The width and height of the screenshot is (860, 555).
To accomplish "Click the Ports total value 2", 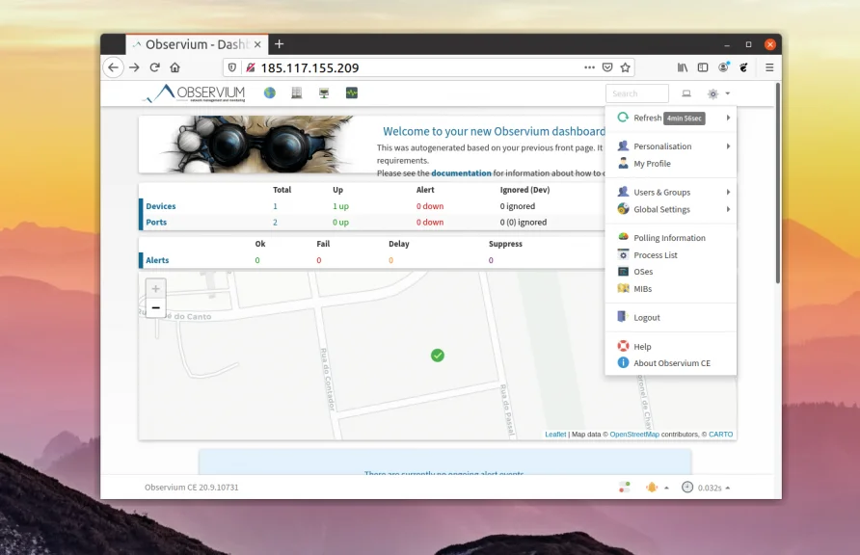I will [275, 222].
